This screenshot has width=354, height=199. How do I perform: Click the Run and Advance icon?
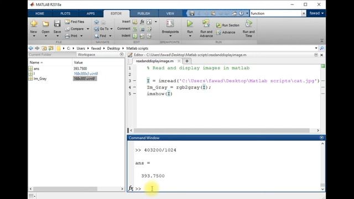point(206,23)
